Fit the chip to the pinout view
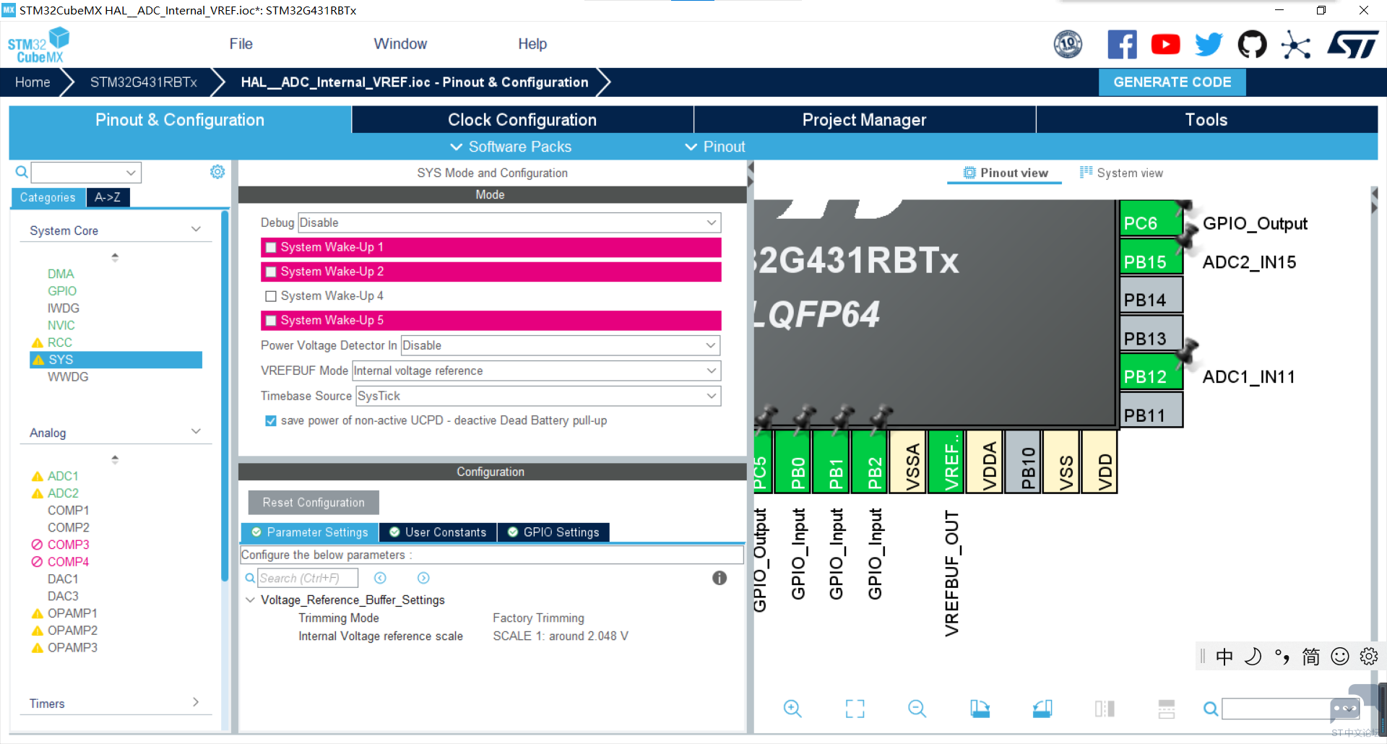This screenshot has width=1387, height=744. [855, 709]
